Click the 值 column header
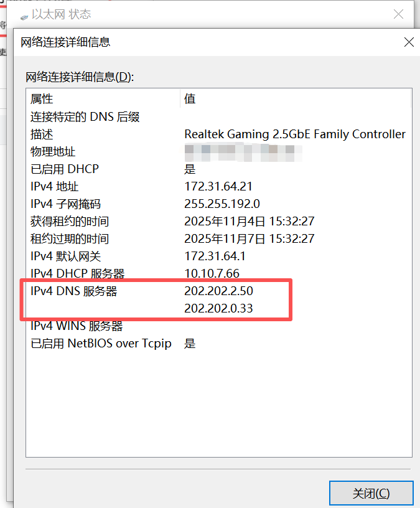This screenshot has width=420, height=508. (x=190, y=99)
